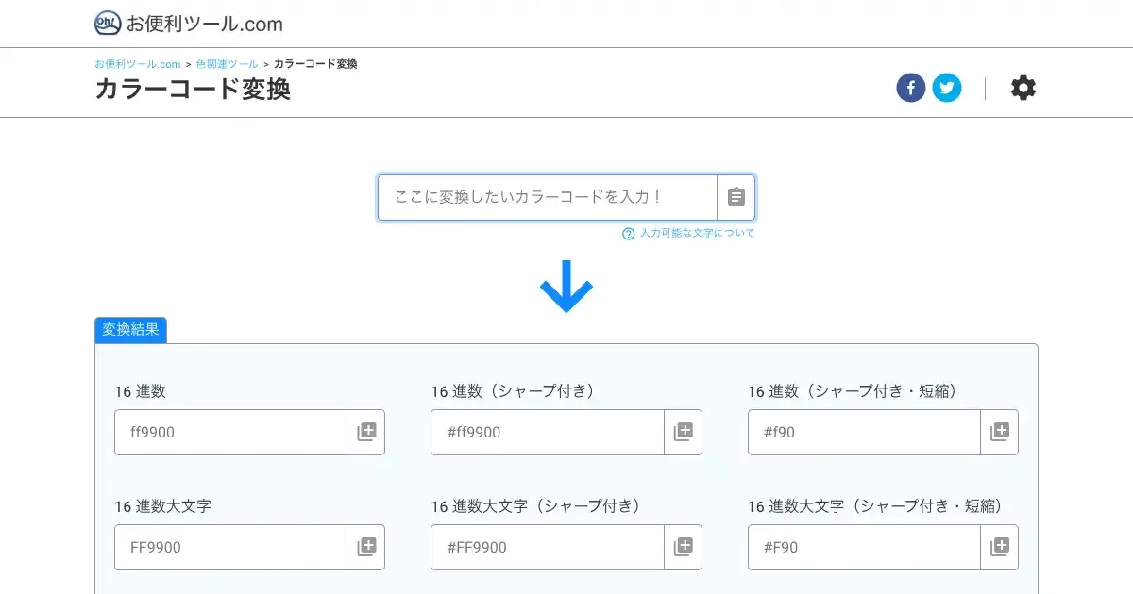Select the 変換結果 tab label
1133x594 pixels.
point(130,330)
